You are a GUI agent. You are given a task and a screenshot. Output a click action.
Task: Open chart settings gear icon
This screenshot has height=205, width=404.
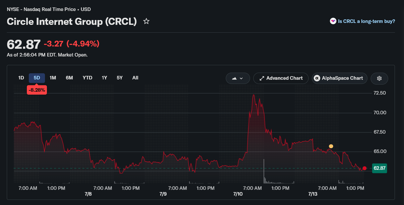379,78
